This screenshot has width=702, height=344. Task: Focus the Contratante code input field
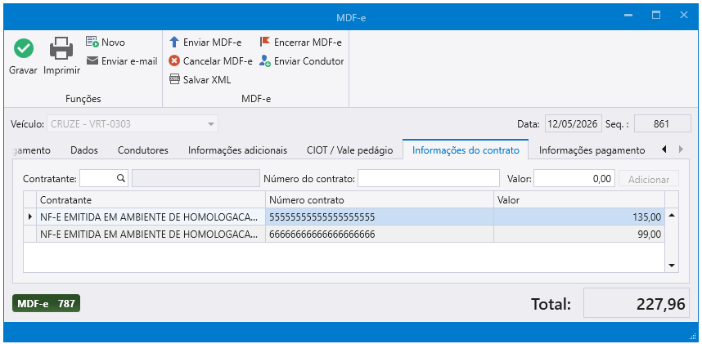(104, 178)
